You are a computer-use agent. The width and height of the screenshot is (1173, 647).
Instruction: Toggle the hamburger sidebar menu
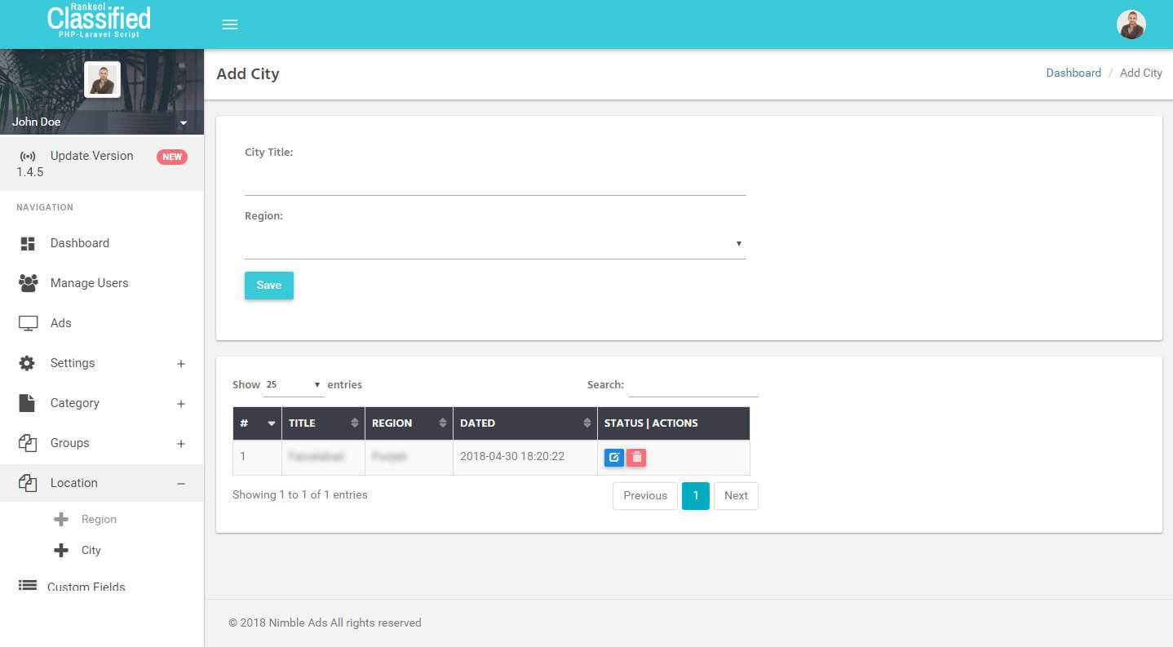(x=230, y=24)
